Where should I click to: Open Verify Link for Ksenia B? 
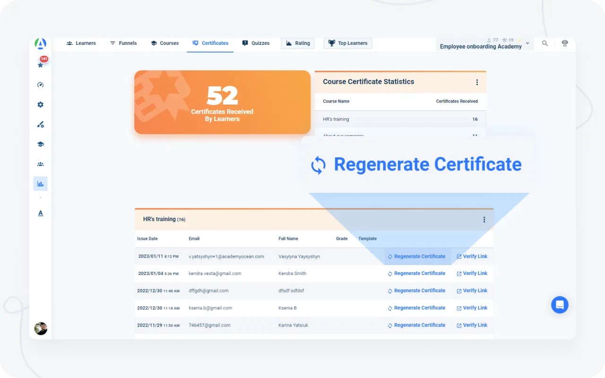point(472,308)
